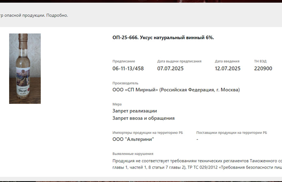Click the "Импортеры продукции на территорию РБ" label
This screenshot has height=182, width=282.
(147, 133)
